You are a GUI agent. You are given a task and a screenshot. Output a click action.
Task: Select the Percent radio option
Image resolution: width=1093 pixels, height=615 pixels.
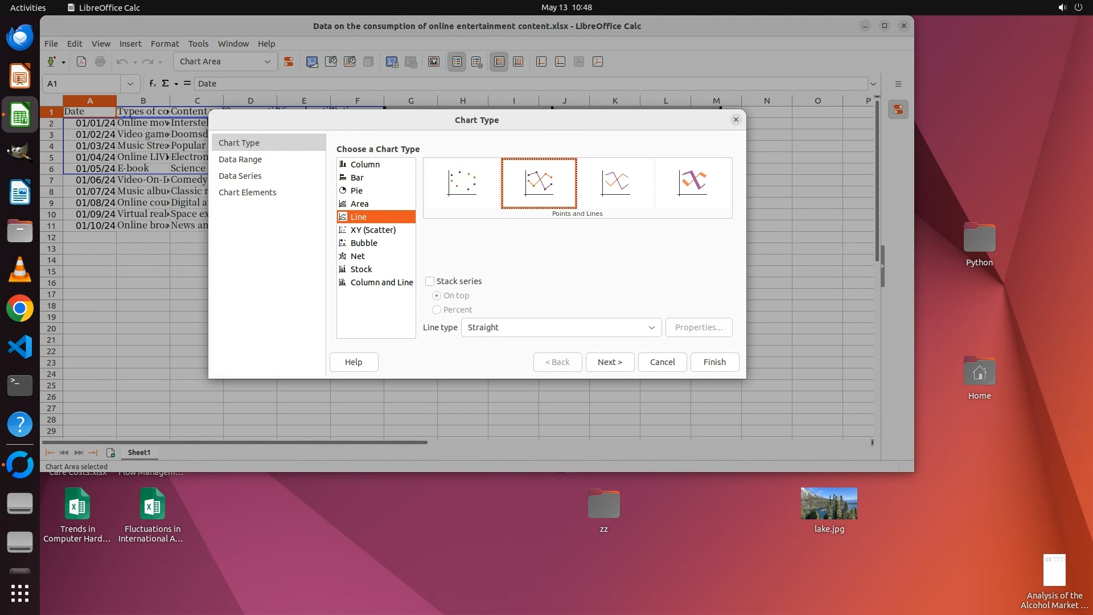(x=437, y=310)
